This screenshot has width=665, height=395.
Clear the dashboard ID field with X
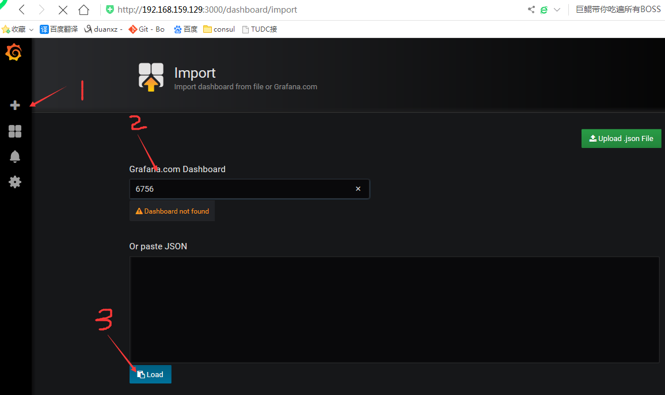358,189
